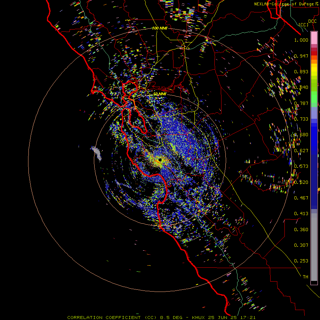Click the 0.360 scale value
The width and height of the screenshot is (320, 320).
(301, 230)
